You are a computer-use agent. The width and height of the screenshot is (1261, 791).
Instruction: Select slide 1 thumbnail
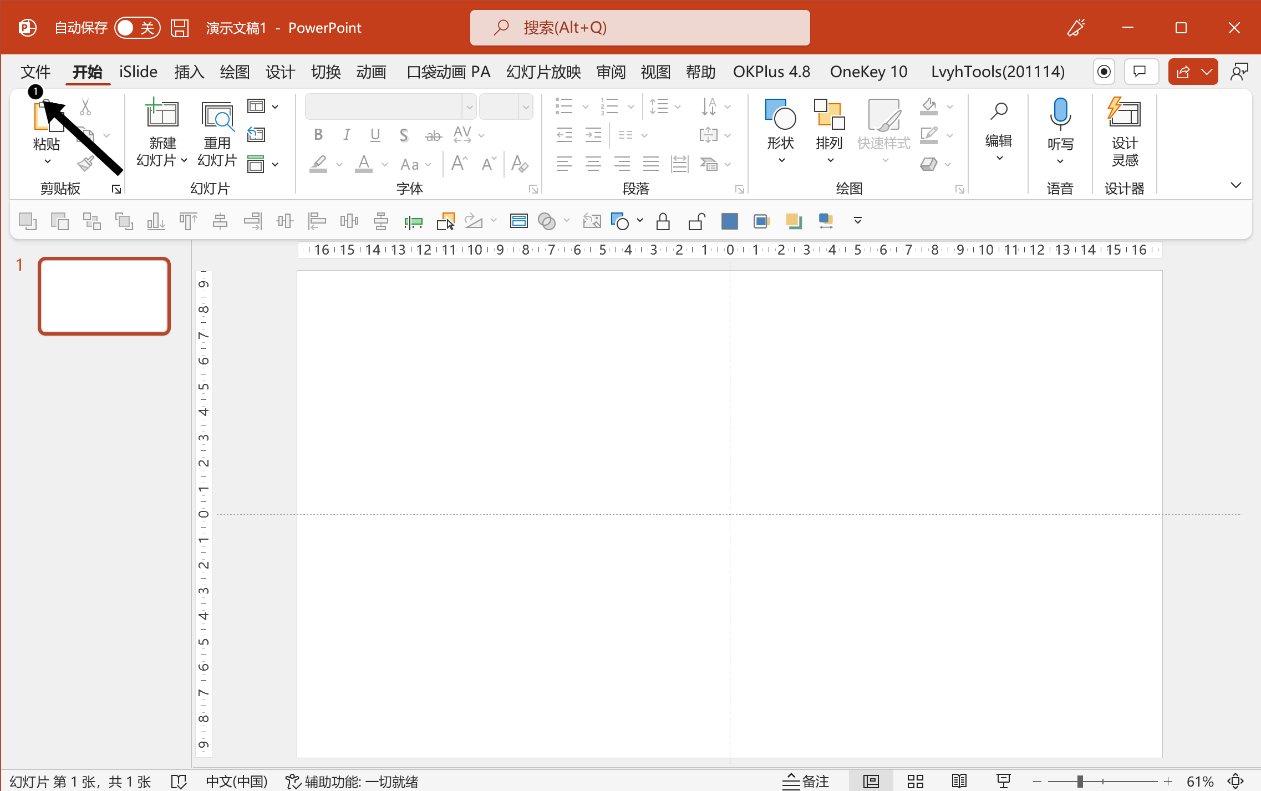tap(104, 296)
